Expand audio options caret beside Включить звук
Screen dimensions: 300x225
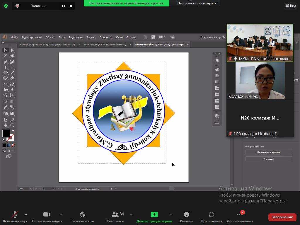[x=26, y=214]
